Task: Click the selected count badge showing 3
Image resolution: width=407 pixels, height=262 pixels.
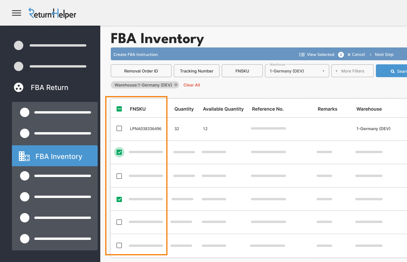Action: [x=341, y=55]
